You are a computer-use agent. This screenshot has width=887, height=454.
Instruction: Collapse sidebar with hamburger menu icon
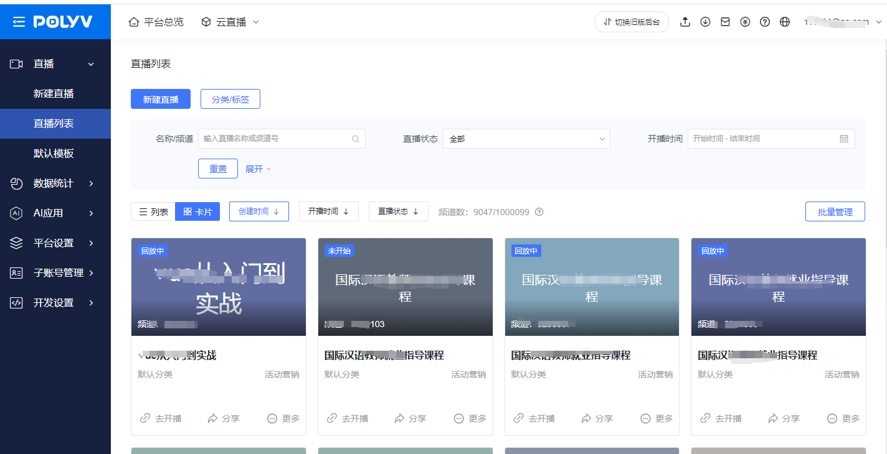pos(19,22)
